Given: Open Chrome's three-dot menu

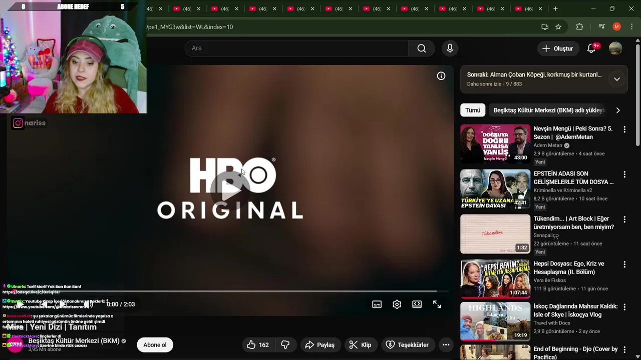Looking at the screenshot, I should (631, 27).
